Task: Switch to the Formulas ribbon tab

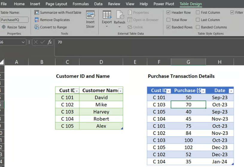Action: point(80,4)
